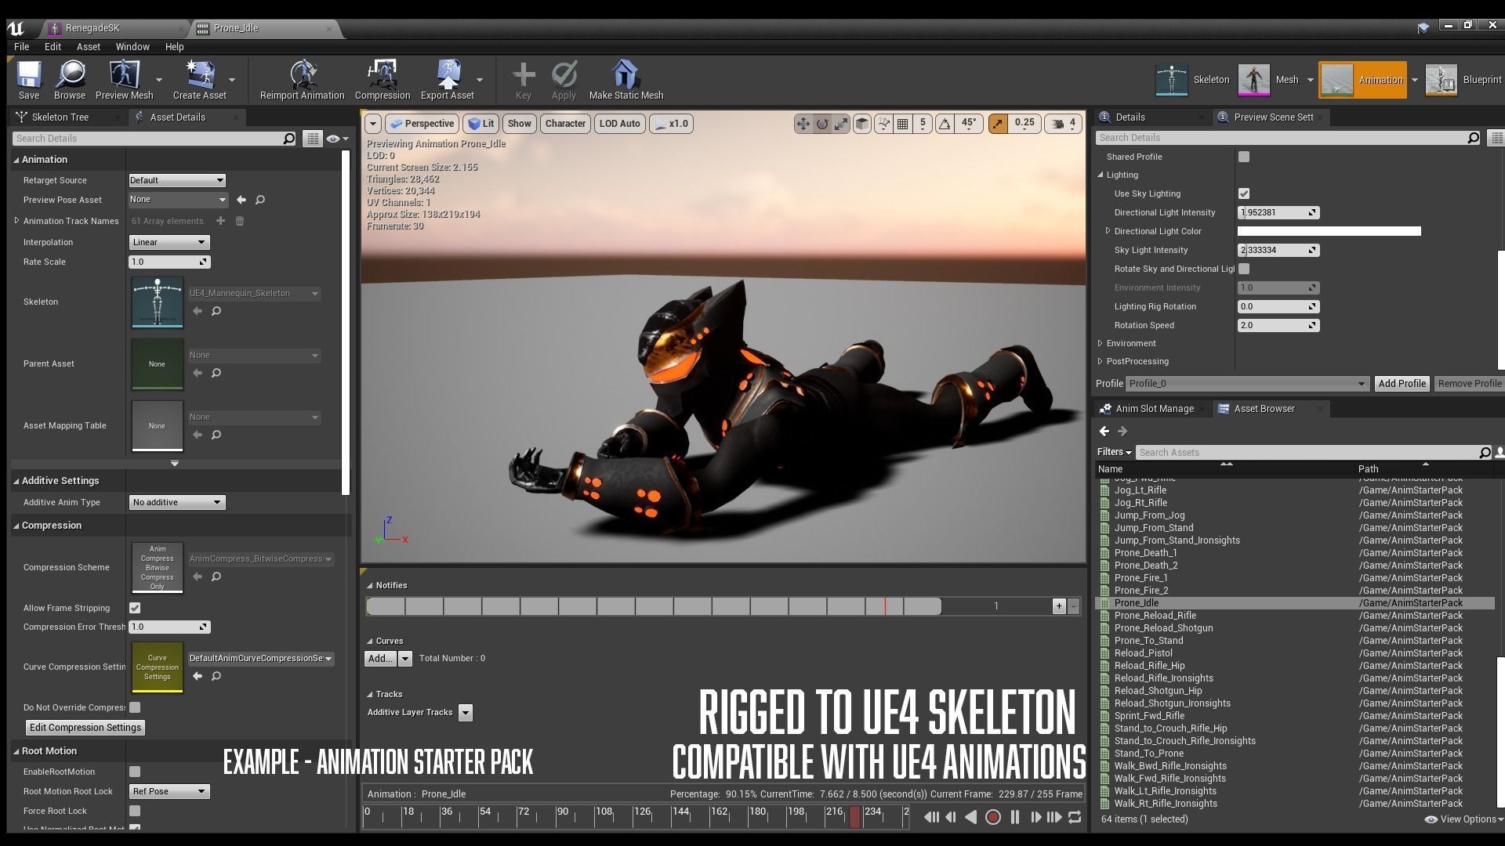The height and width of the screenshot is (846, 1505).
Task: Open the Preview Pose Asset dropdown
Action: 178,200
